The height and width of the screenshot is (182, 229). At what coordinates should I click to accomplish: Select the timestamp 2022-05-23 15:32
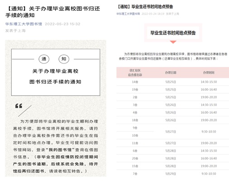click(62, 24)
